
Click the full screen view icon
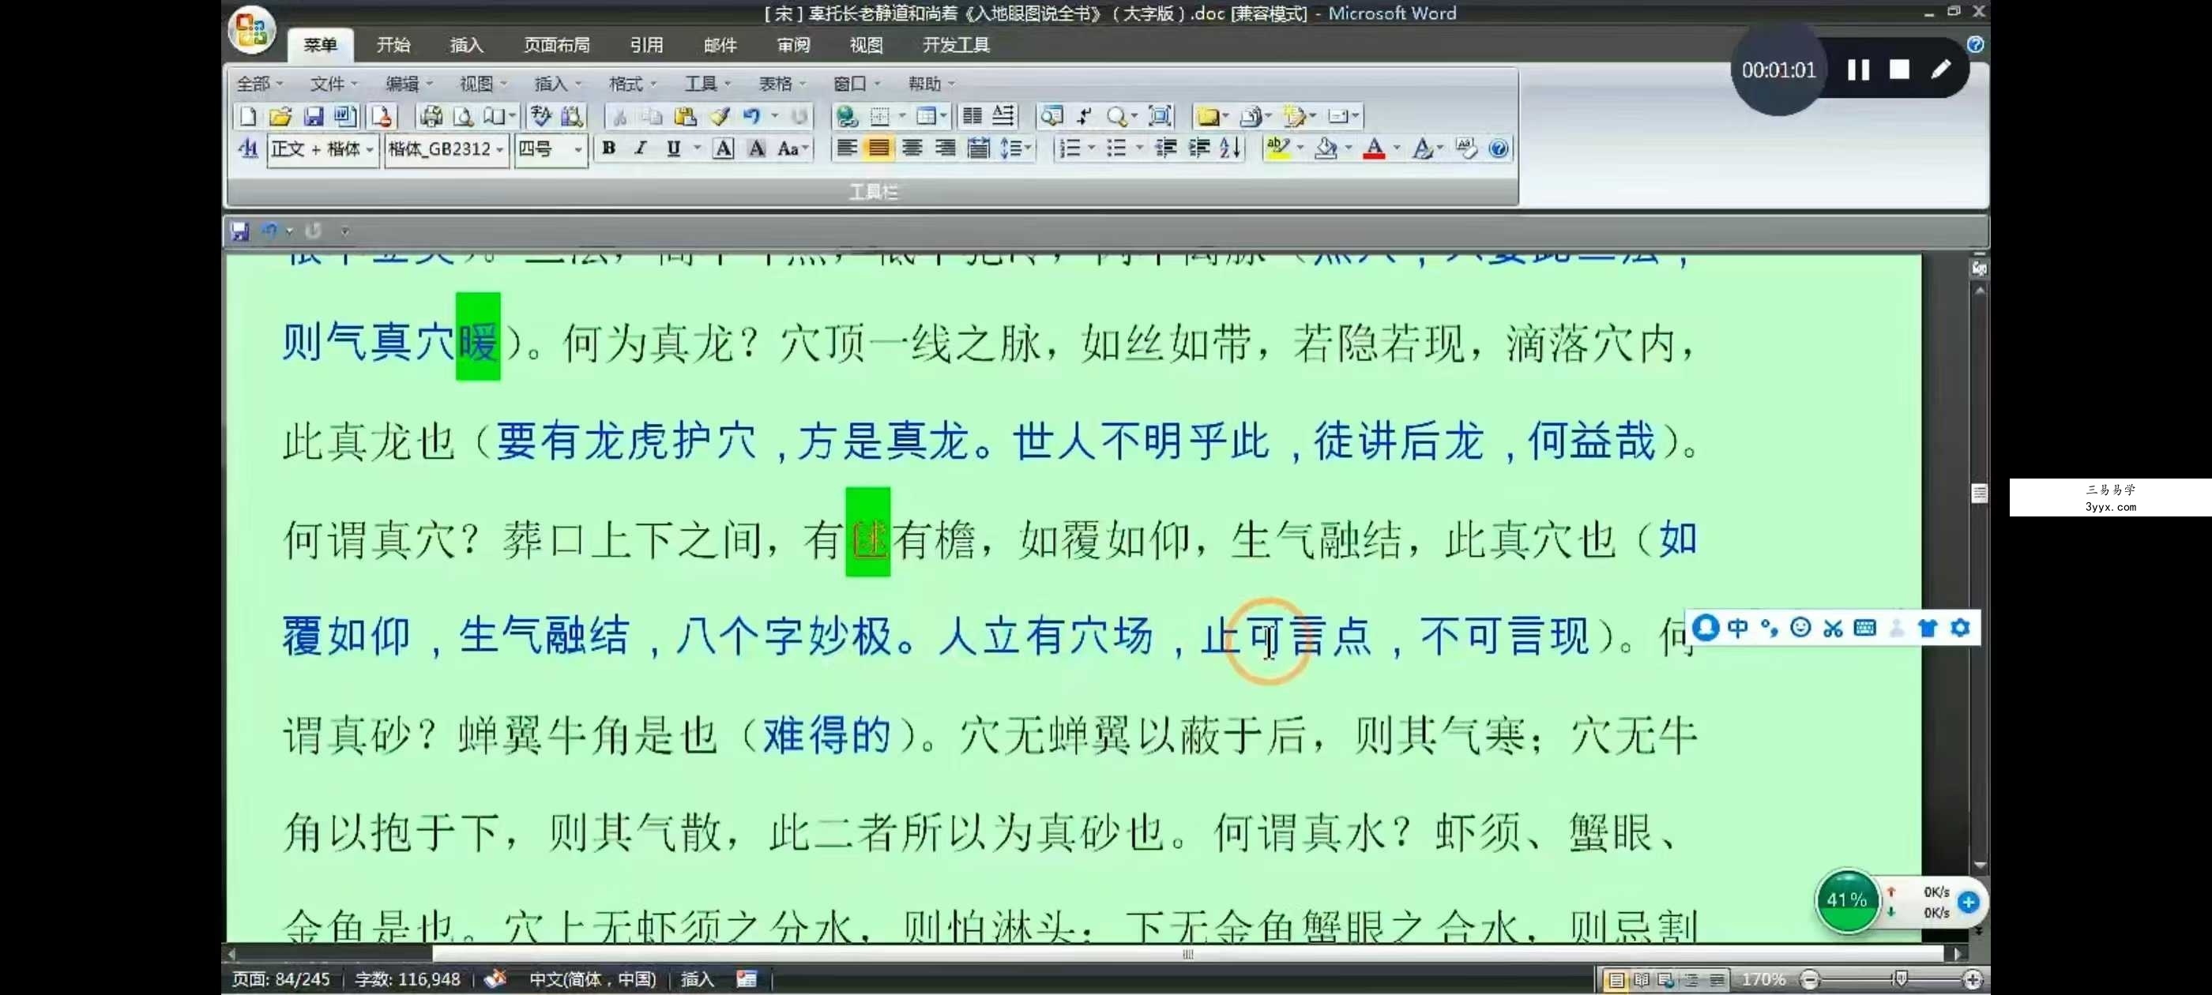click(x=1160, y=116)
